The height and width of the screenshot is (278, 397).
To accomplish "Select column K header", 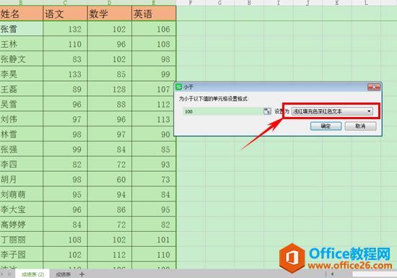I will click(337, 3).
